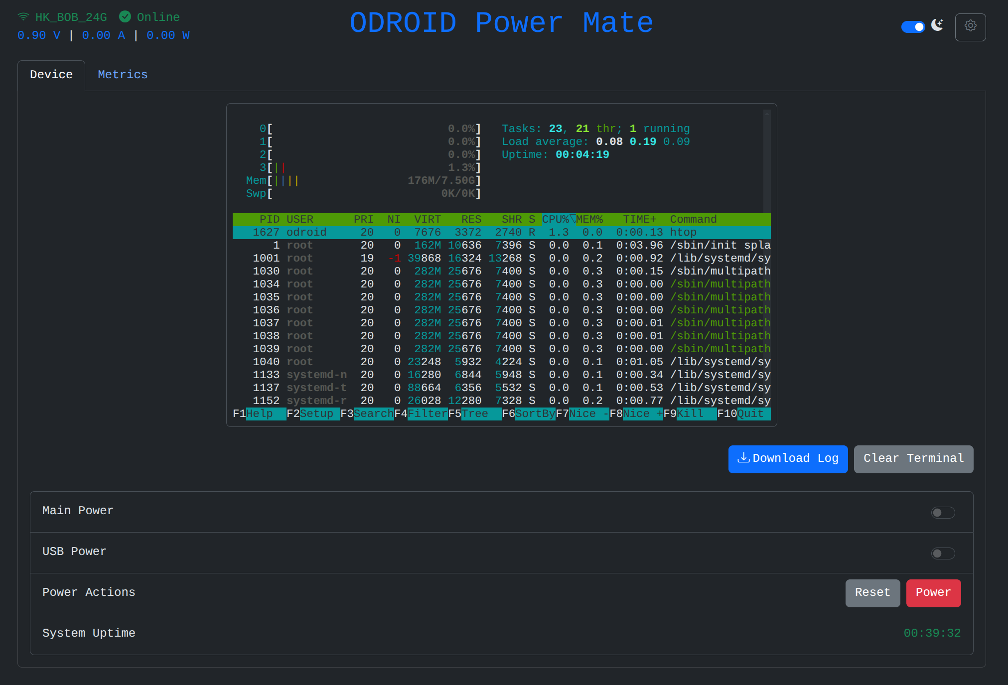Viewport: 1008px width, 685px height.
Task: Toggle the switch next to the moon icon
Action: click(913, 26)
